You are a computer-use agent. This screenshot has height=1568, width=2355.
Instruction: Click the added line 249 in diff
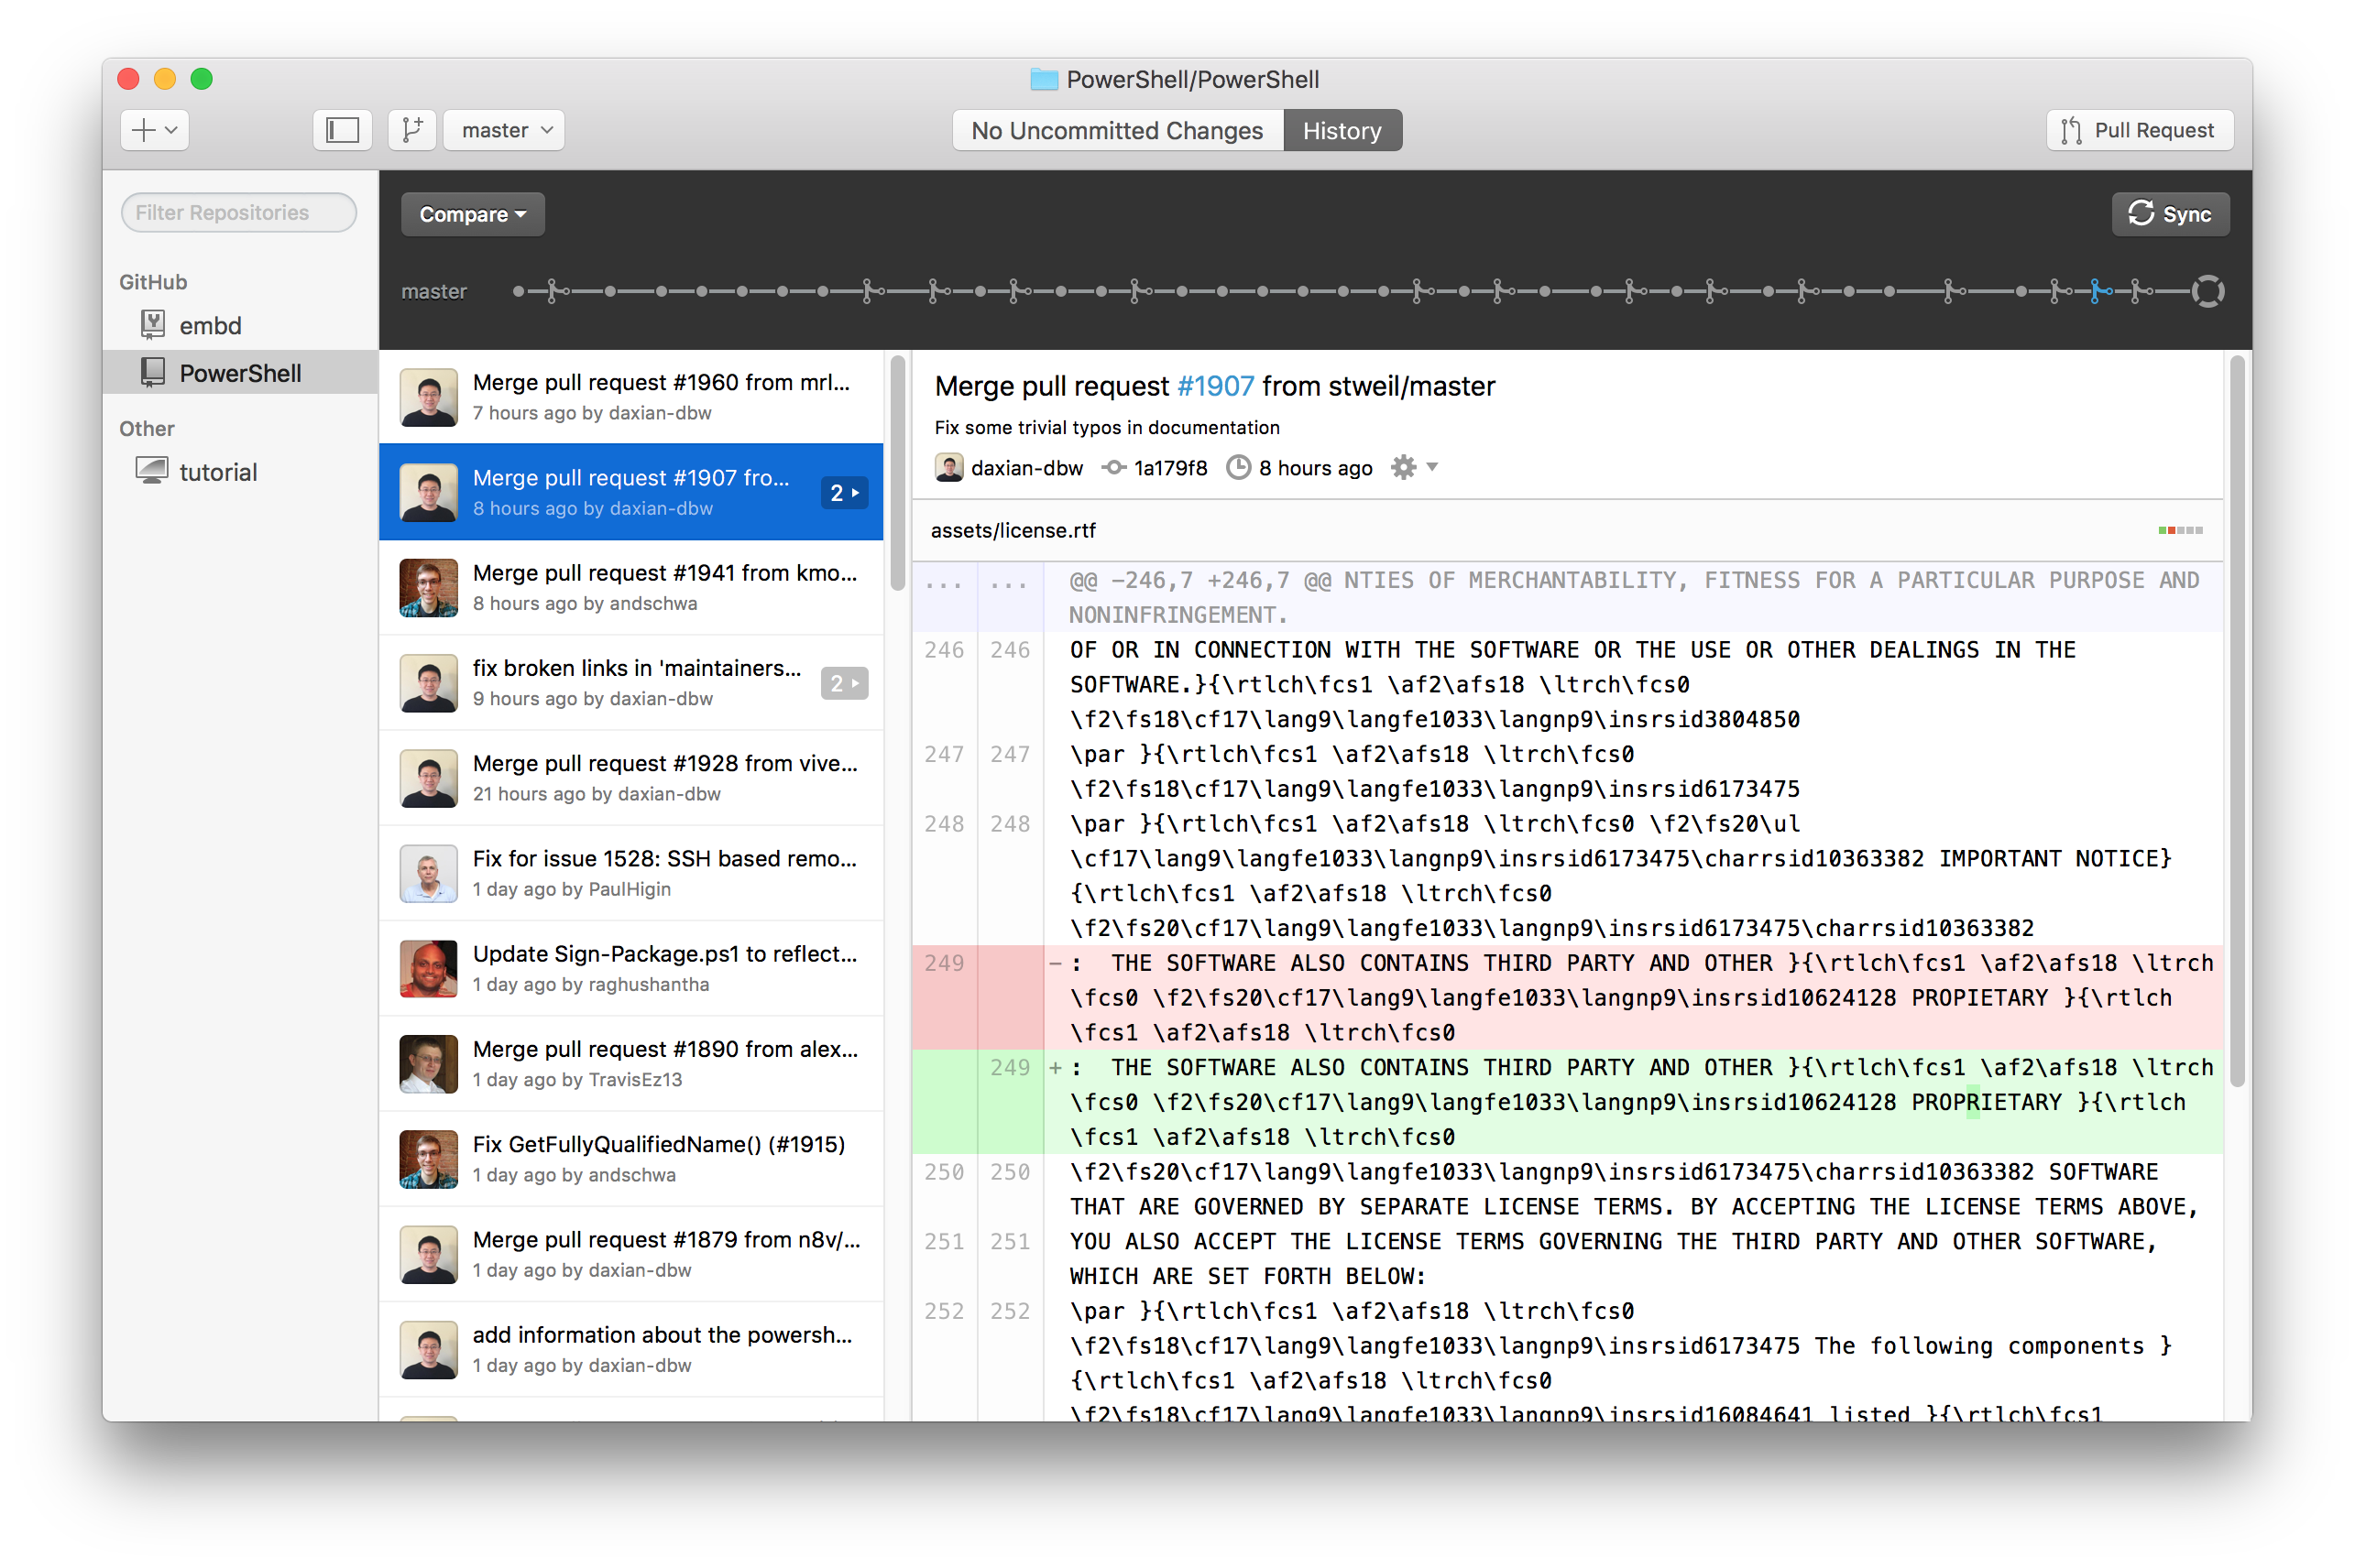[1567, 1101]
